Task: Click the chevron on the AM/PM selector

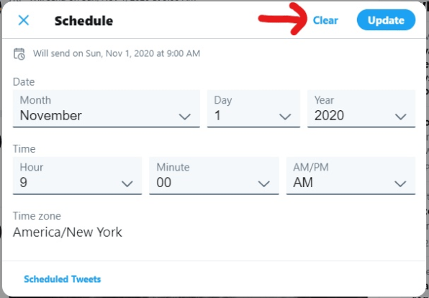Action: click(x=400, y=184)
